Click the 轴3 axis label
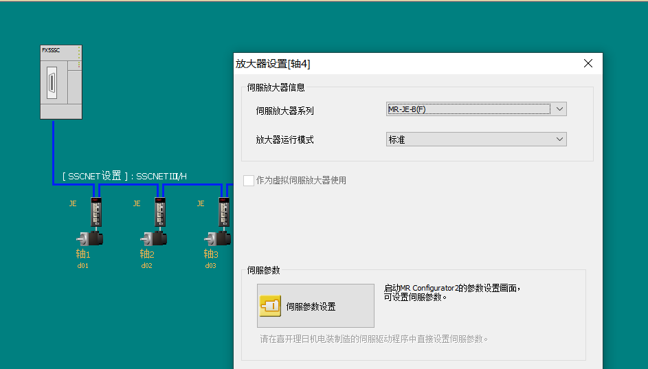This screenshot has height=369, width=648. point(210,254)
